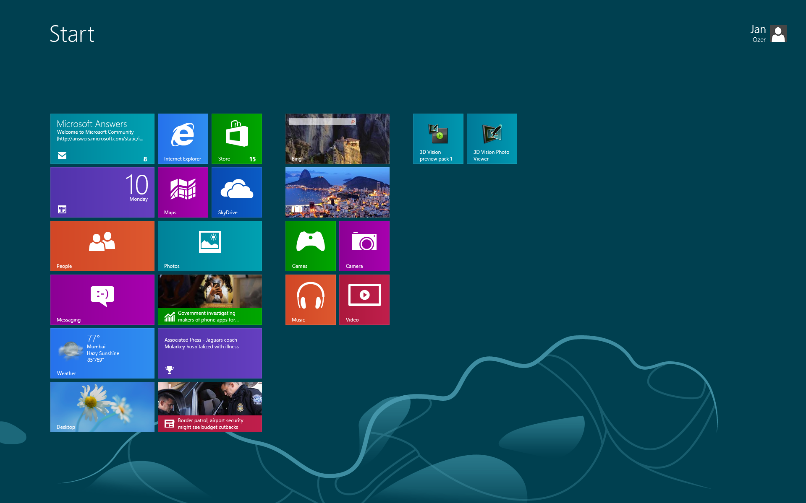Open the Camera app tile

pos(364,246)
